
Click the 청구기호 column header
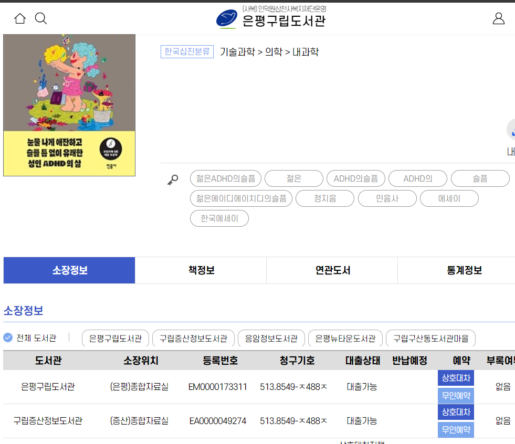297,361
